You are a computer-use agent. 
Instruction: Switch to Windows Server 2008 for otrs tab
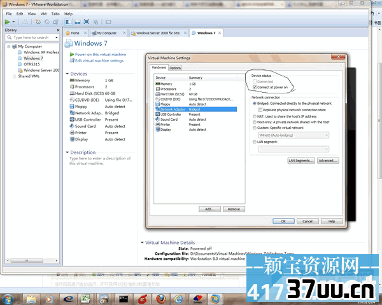click(158, 33)
